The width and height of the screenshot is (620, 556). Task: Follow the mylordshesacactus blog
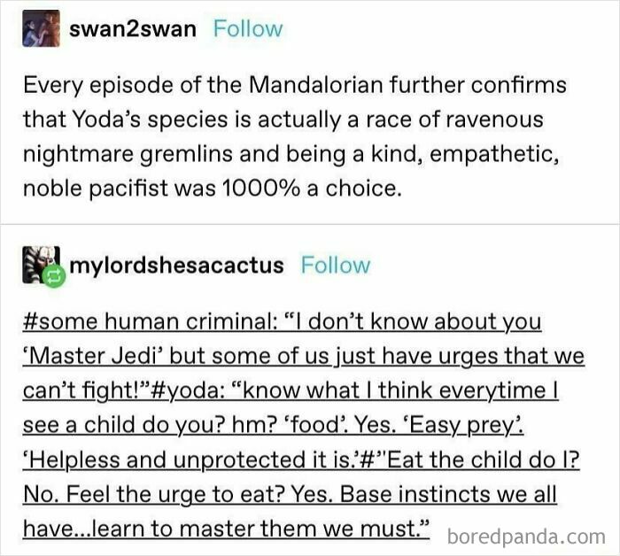(336, 265)
